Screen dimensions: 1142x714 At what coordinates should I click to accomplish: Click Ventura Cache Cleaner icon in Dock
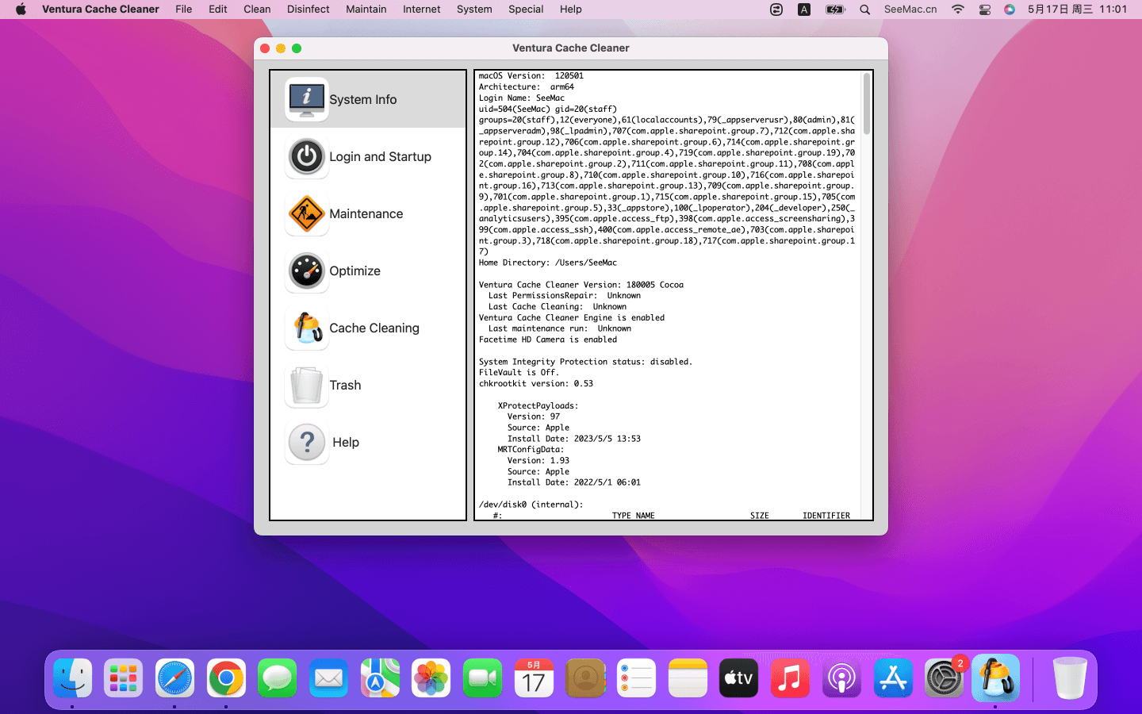tap(995, 678)
